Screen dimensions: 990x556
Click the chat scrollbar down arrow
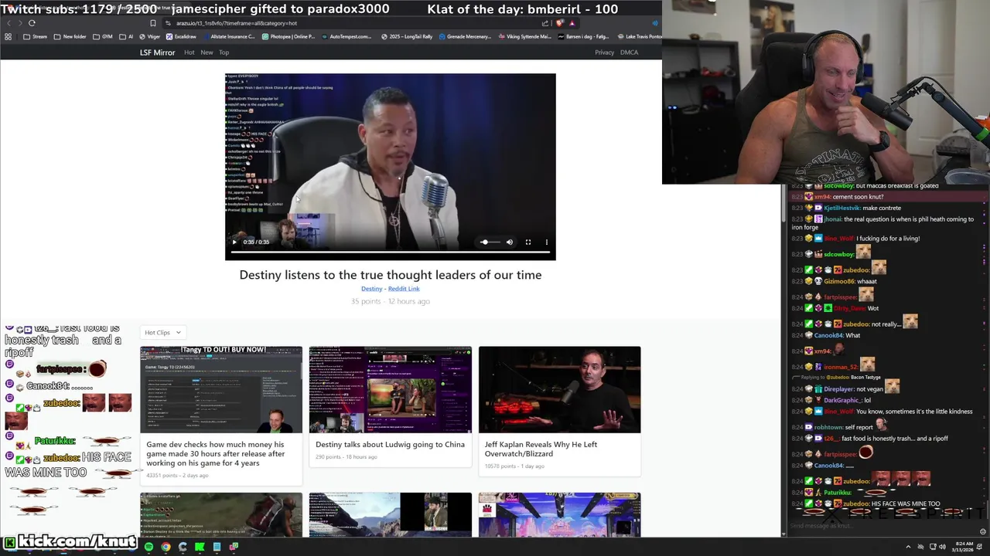pos(783,534)
